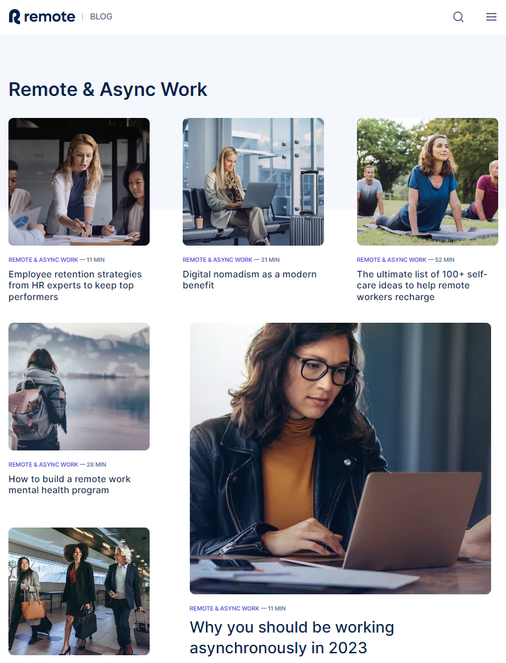Open the employee retention strategies article title

(x=75, y=285)
